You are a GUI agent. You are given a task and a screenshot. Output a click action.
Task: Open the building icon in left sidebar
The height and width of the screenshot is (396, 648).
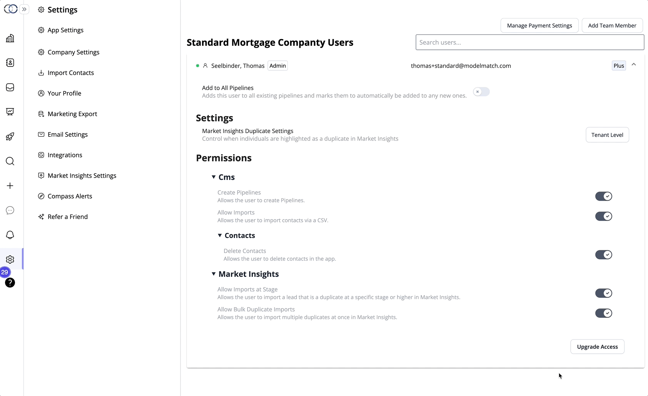[x=10, y=38]
